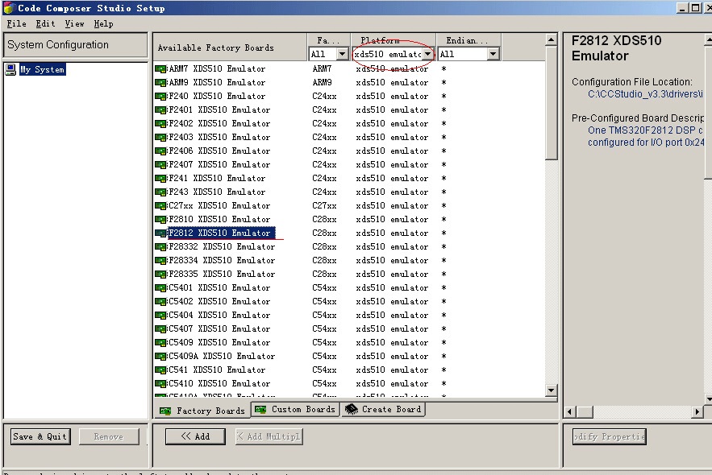Click the "C27xx" family cell
The width and height of the screenshot is (712, 475).
324,205
